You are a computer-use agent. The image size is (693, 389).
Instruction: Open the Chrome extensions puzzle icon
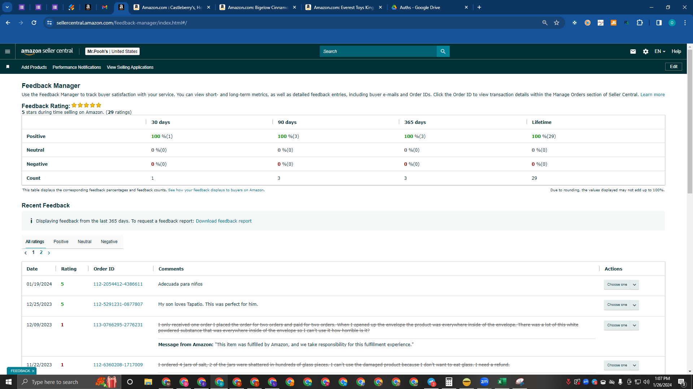pyautogui.click(x=640, y=23)
